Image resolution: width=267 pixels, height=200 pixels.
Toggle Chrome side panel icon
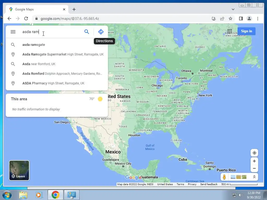tap(241, 18)
